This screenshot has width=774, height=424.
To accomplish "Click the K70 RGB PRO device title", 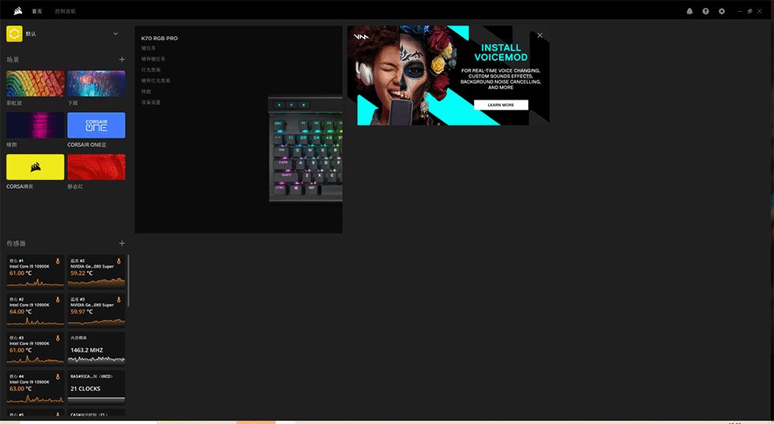I will pyautogui.click(x=160, y=38).
